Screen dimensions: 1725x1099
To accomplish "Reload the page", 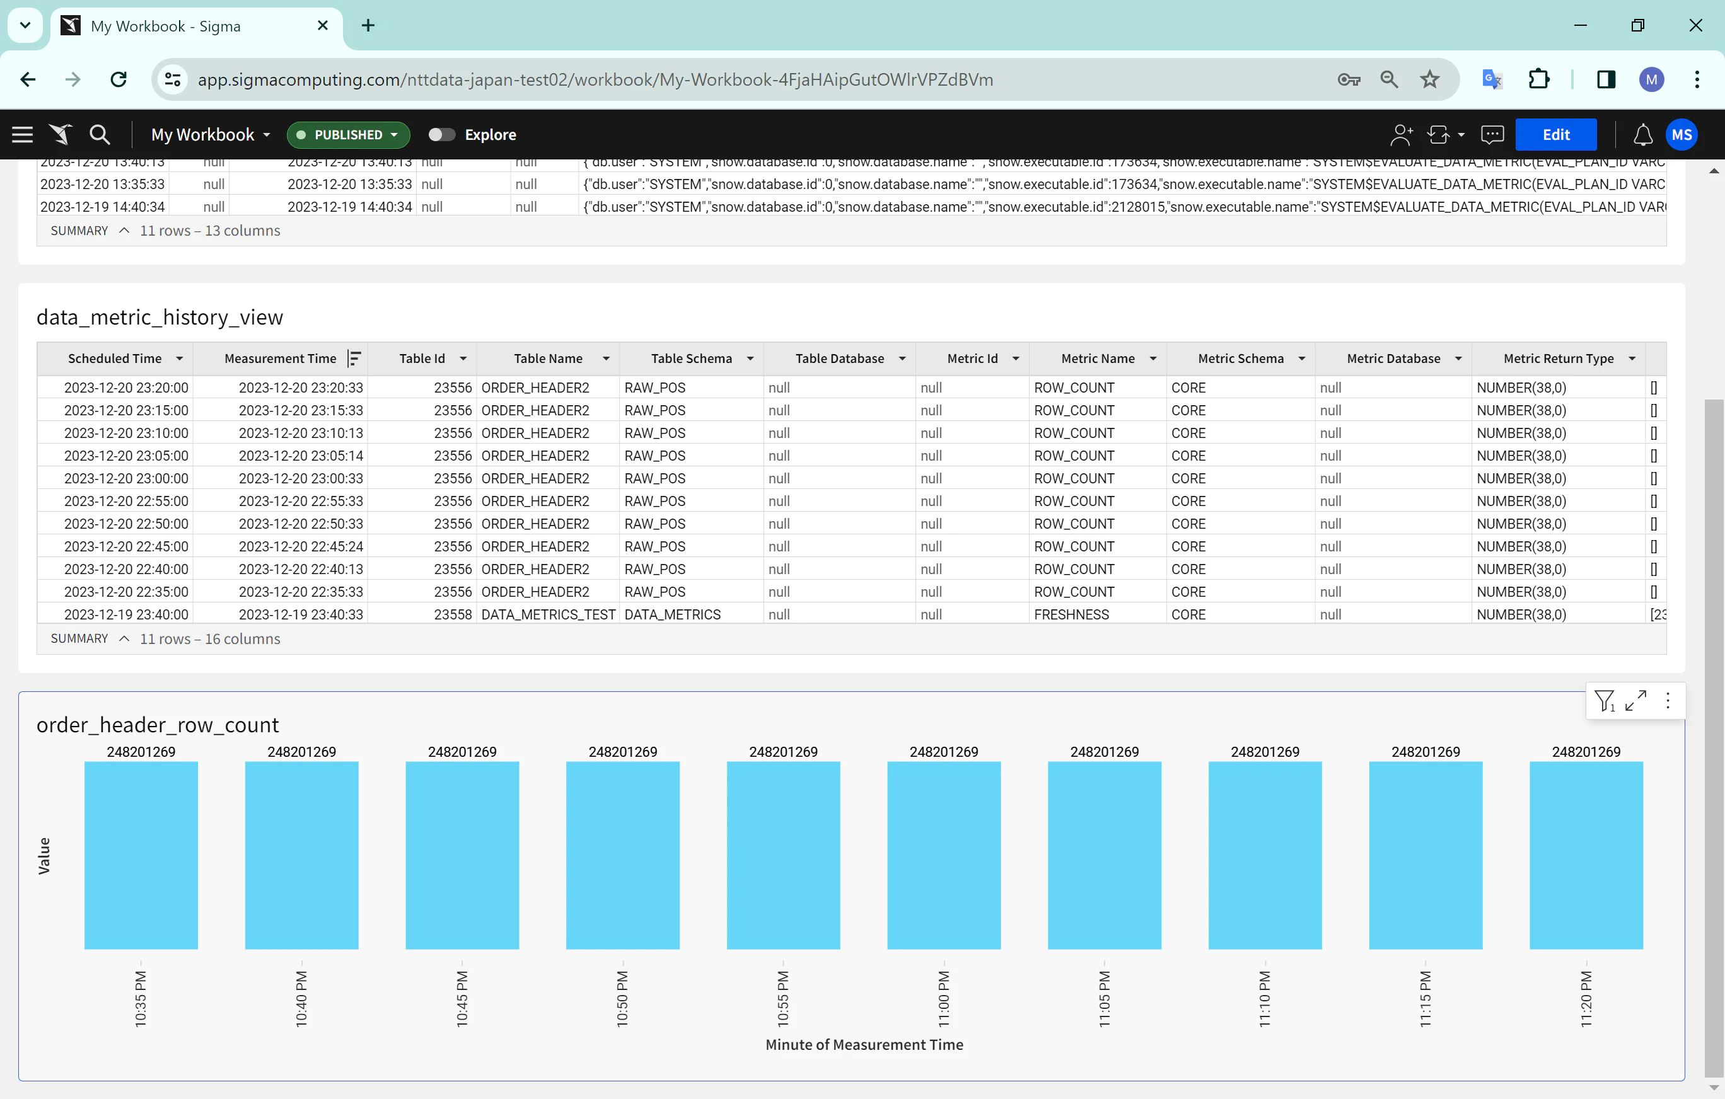I will [x=119, y=79].
